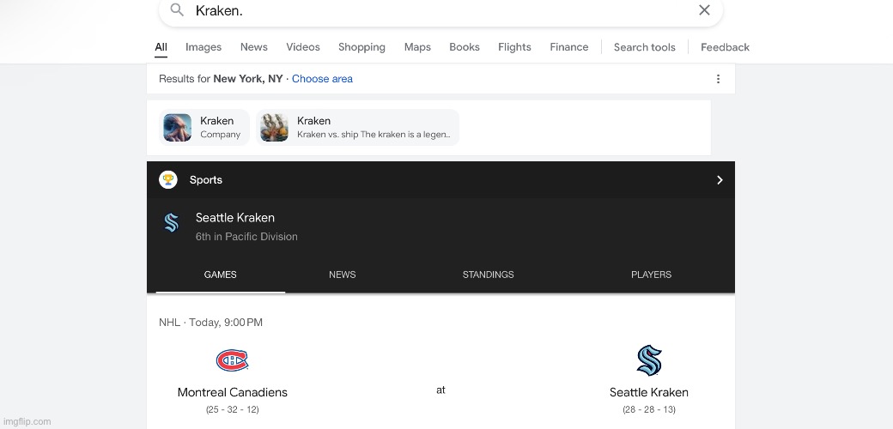This screenshot has width=893, height=429.
Task: Click the search magnifier icon
Action: point(177,9)
